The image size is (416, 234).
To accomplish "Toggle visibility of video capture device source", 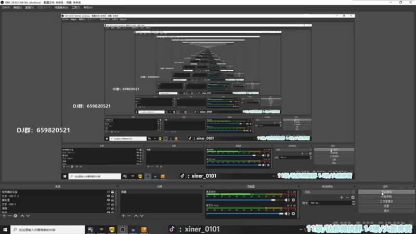I will (x=108, y=192).
